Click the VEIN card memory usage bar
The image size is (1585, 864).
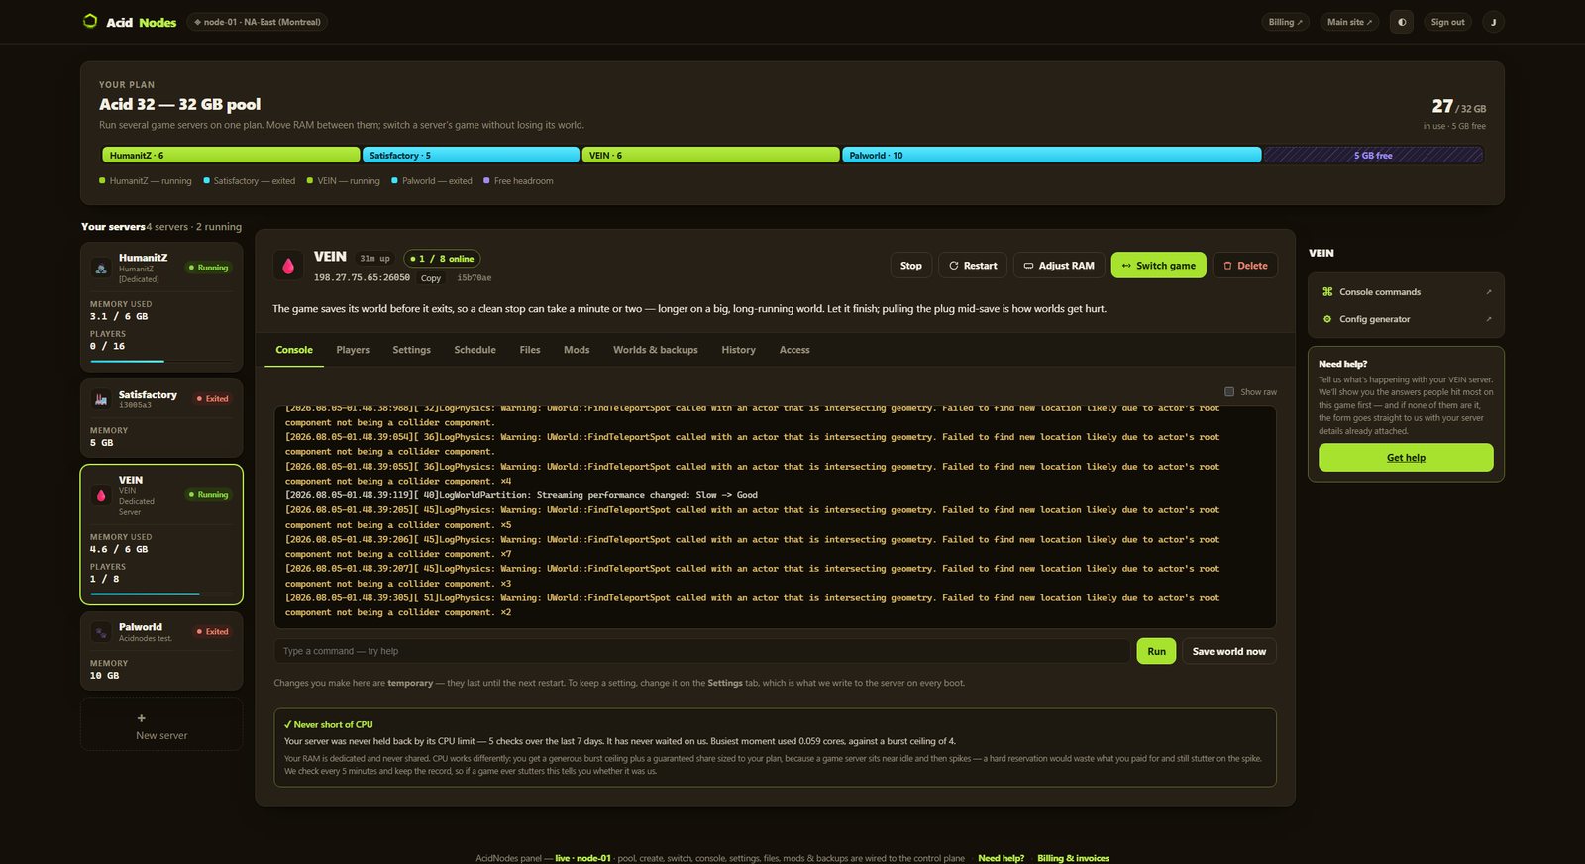coord(161,594)
